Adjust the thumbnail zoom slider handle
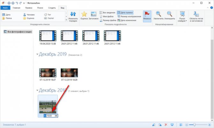Screen dimensions: 214x128 coord(194,125)
